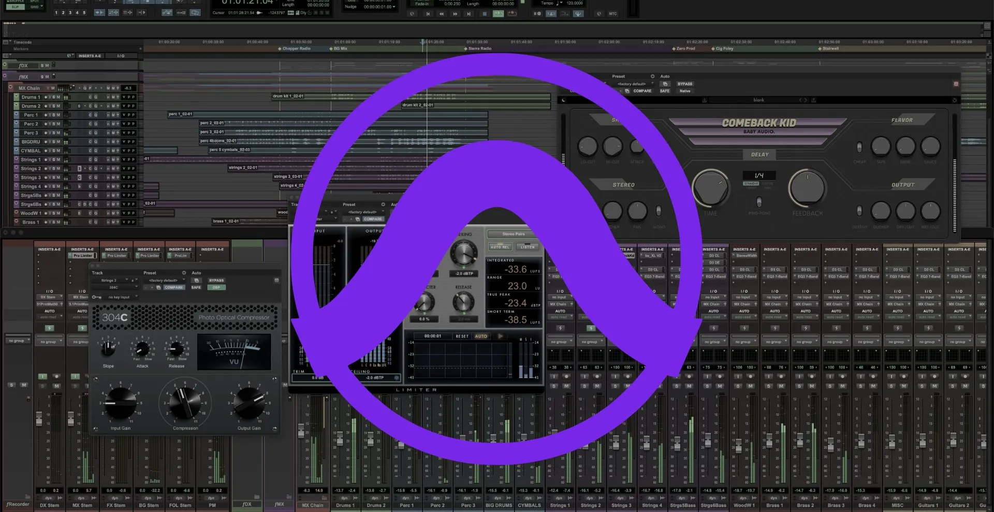The width and height of the screenshot is (994, 512).
Task: Click the Compression knob on the 304C compressor
Action: coord(185,404)
